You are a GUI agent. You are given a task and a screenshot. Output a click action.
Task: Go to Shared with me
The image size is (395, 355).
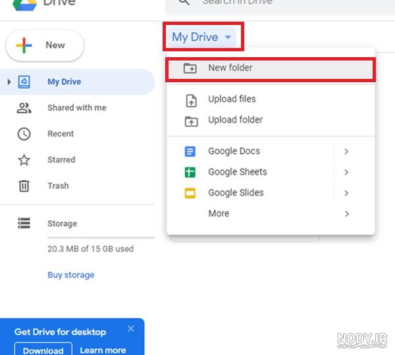77,108
